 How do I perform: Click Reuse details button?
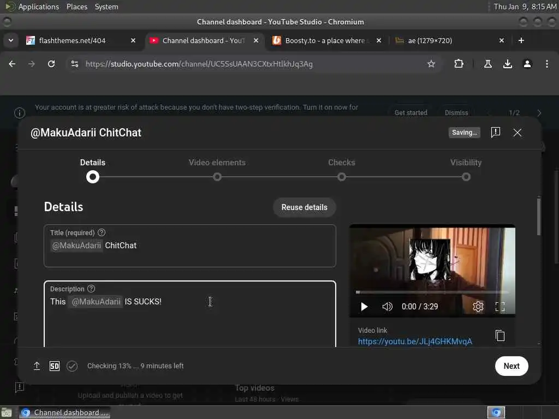304,207
